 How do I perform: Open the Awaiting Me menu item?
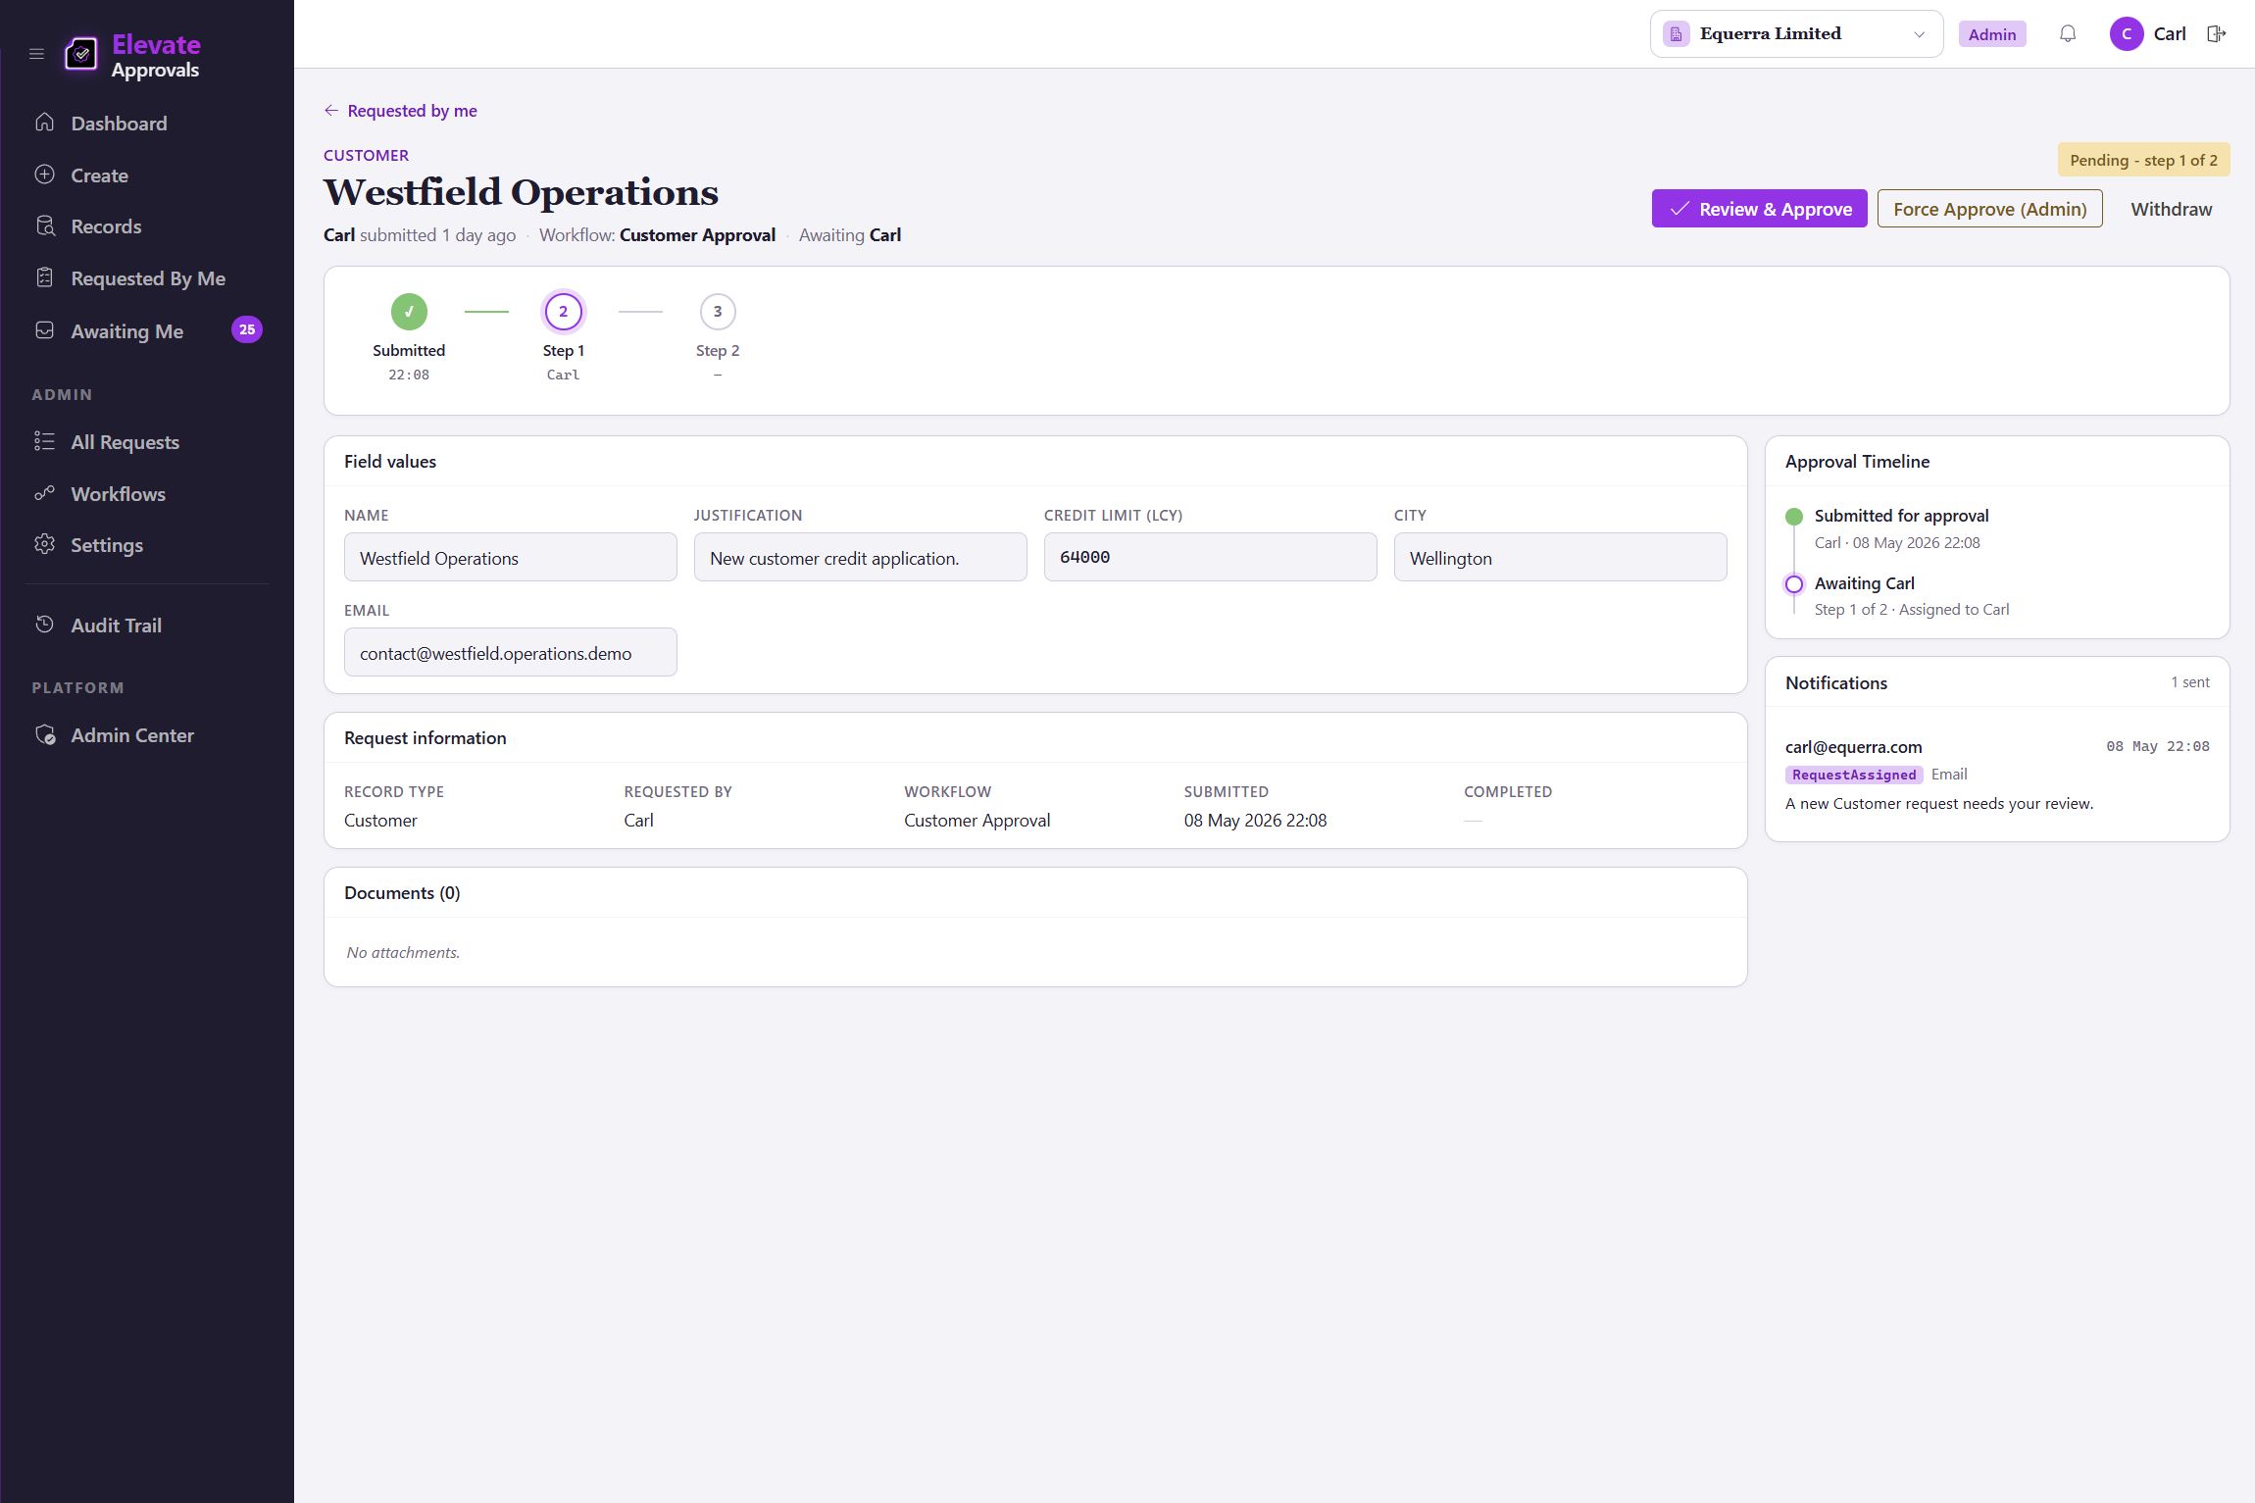click(147, 331)
